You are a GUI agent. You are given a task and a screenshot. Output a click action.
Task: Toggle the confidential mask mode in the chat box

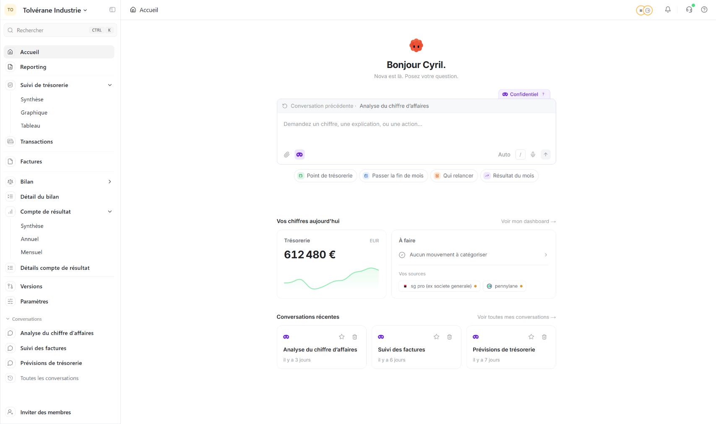(299, 154)
